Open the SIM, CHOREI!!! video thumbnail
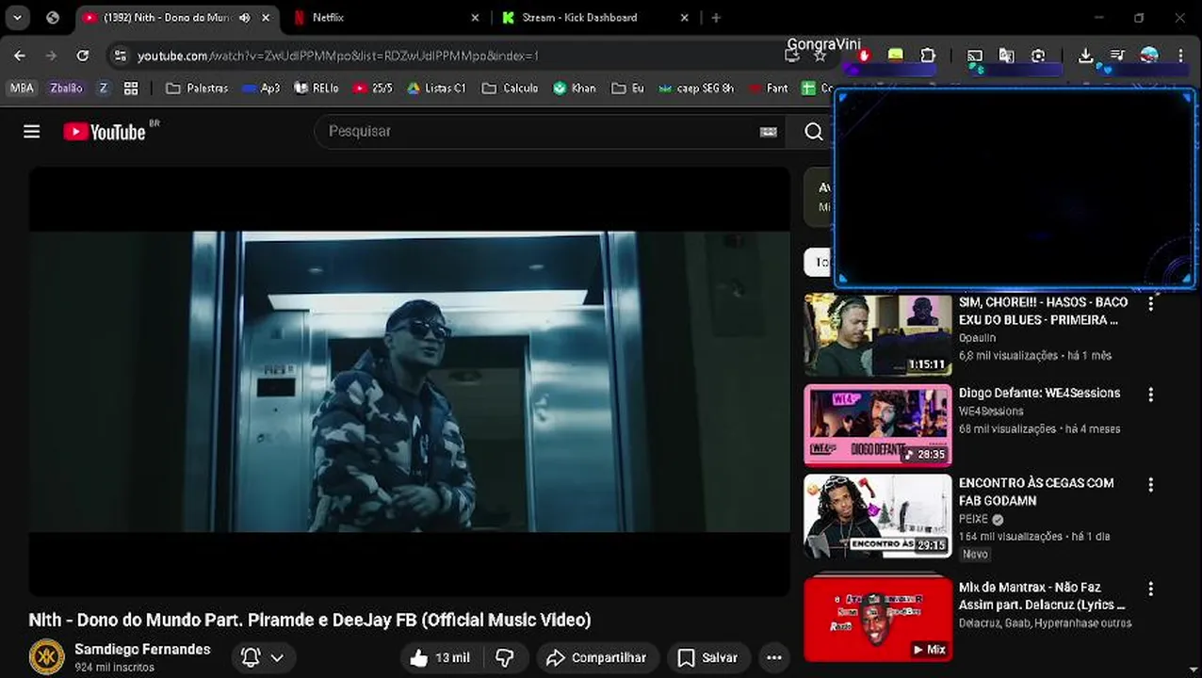 [x=878, y=334]
